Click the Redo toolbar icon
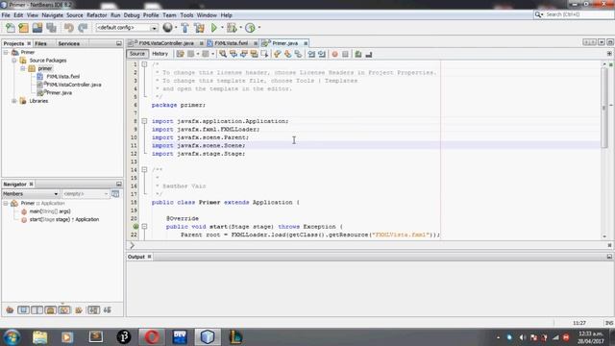The width and height of the screenshot is (615, 346). pyautogui.click(x=83, y=28)
